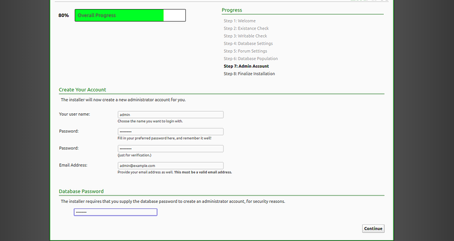Click the 'Database Password' heading
Viewport: 454px width, 241px height.
[81, 191]
